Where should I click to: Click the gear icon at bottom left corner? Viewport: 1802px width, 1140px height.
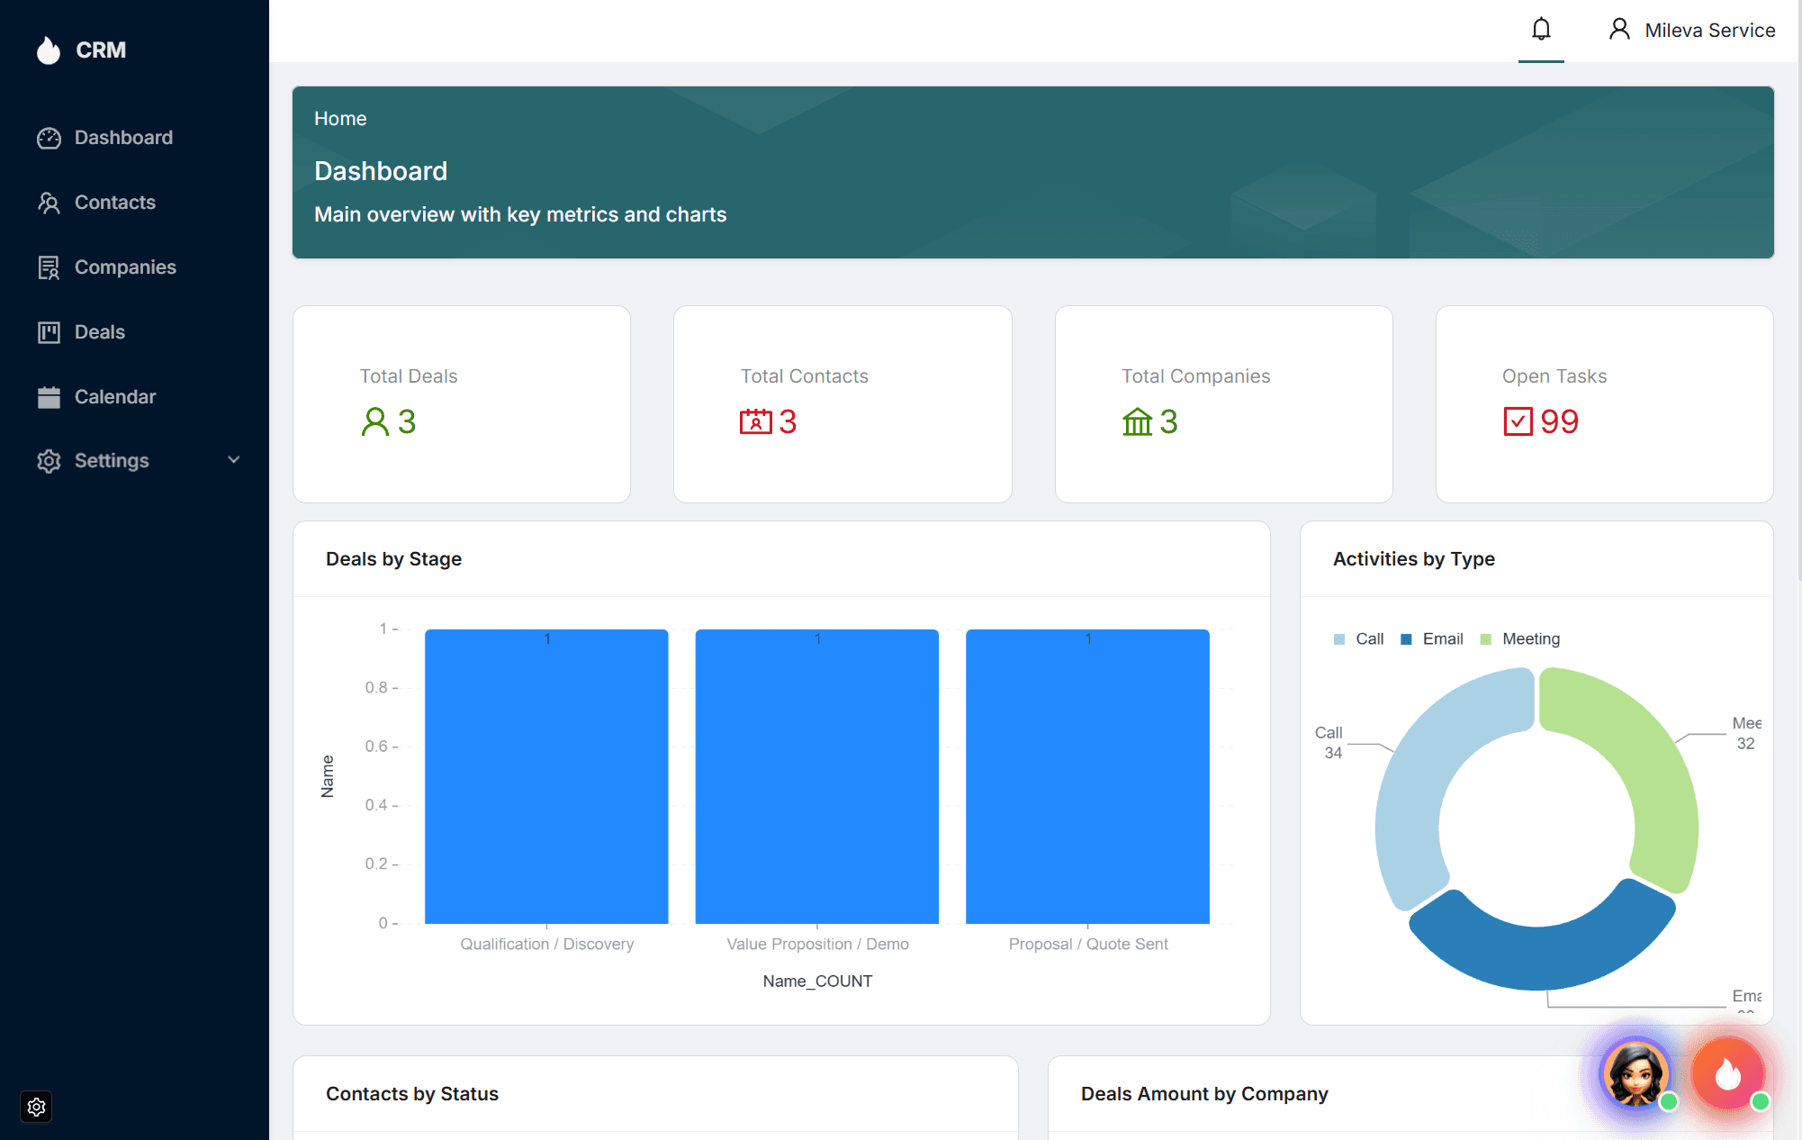click(36, 1107)
